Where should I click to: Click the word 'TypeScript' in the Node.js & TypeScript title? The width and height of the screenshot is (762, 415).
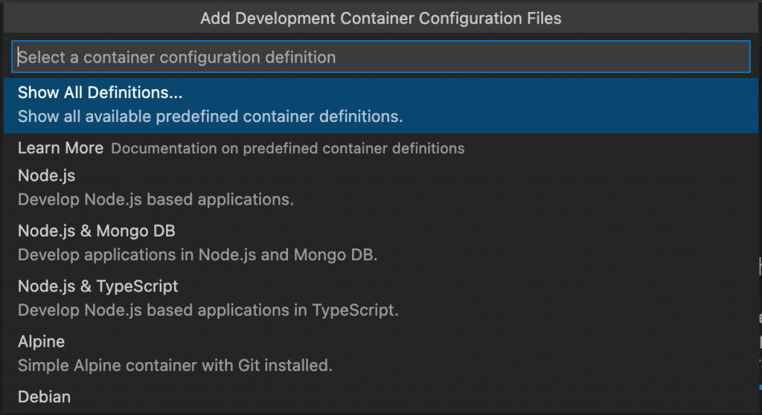point(137,286)
